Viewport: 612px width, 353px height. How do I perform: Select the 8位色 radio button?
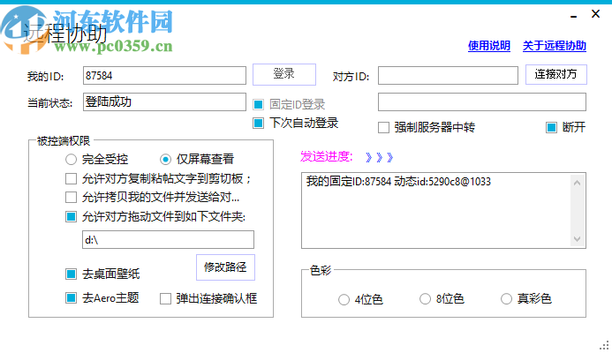pos(425,299)
